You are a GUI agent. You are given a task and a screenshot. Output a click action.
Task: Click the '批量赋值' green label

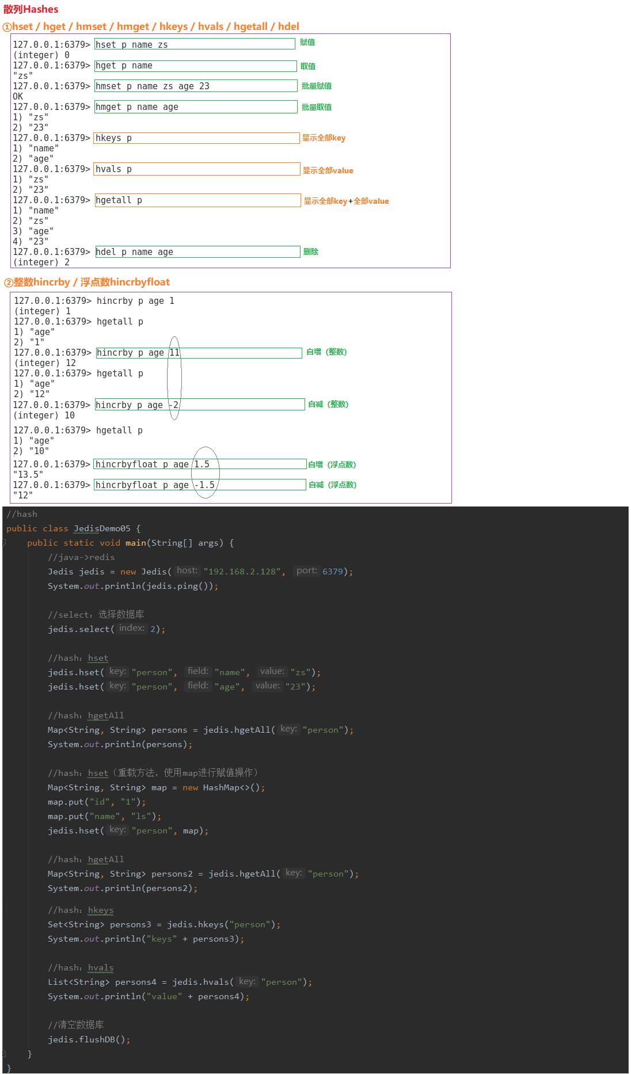[x=316, y=86]
